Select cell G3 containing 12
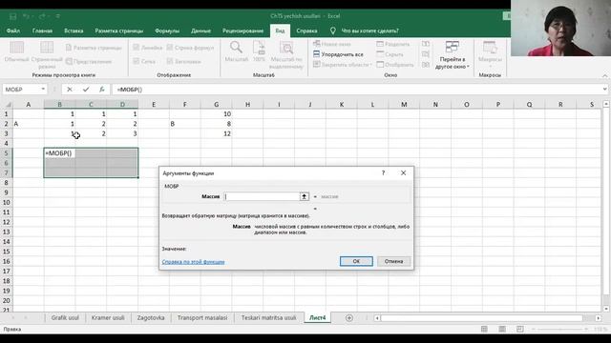This screenshot has height=343, width=611. 217,133
